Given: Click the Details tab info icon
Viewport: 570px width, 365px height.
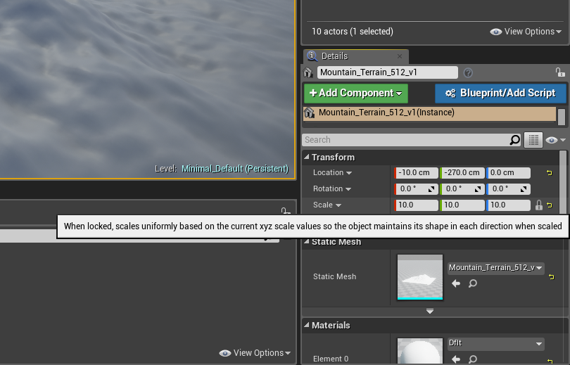Looking at the screenshot, I should tap(312, 56).
